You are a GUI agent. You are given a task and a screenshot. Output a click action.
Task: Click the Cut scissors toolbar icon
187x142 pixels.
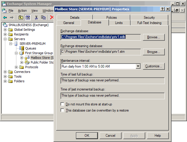pos(36,18)
